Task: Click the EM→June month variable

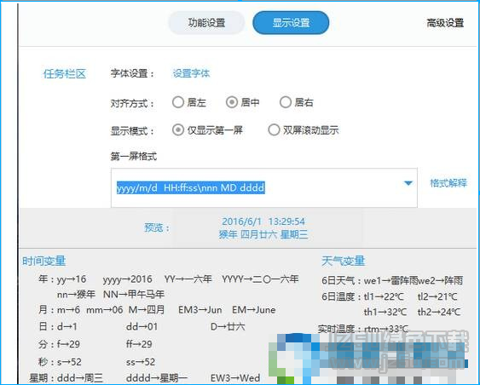Action: click(x=254, y=310)
